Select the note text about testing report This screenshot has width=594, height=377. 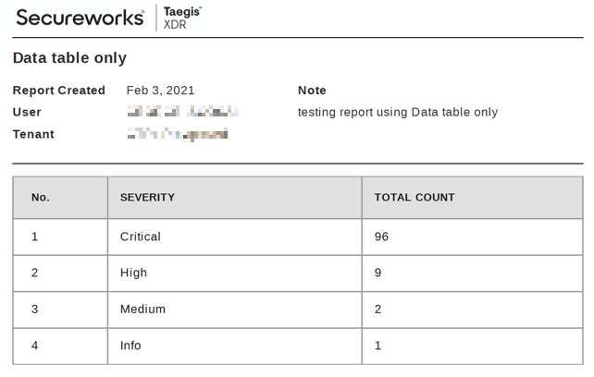(x=398, y=113)
